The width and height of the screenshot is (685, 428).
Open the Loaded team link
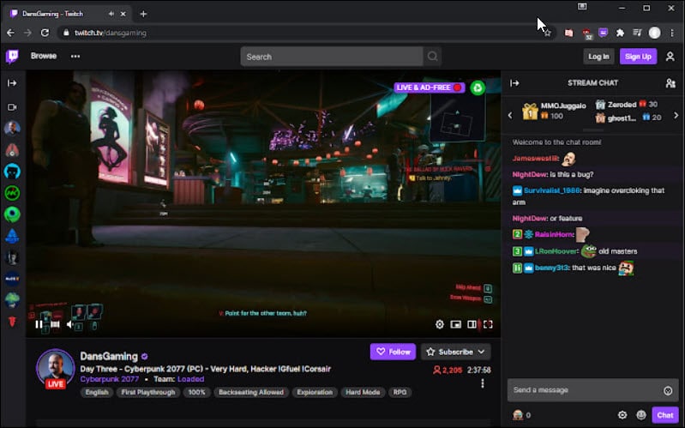[191, 379]
